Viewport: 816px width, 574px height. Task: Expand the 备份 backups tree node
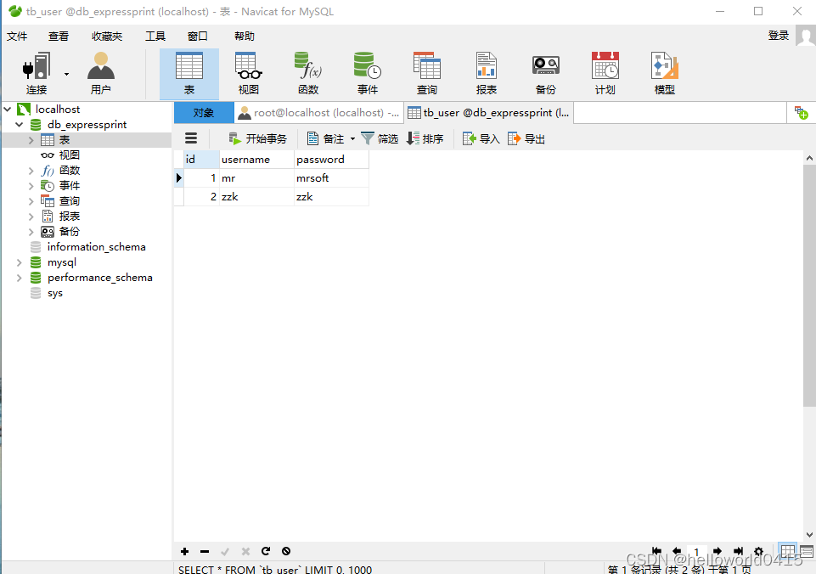coord(31,232)
